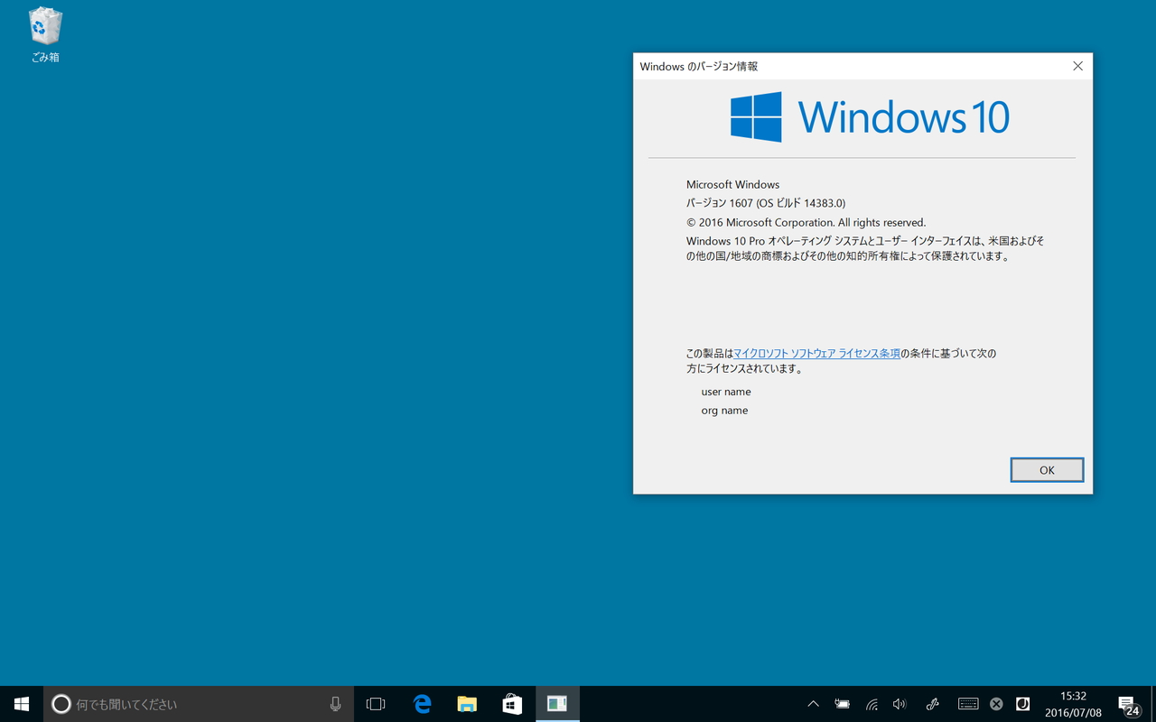
Task: Open the Windows Store app
Action: (512, 704)
